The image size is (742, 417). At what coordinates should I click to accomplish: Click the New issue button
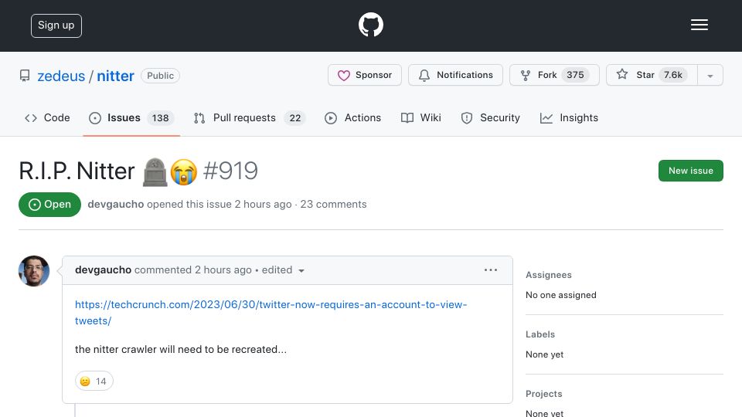(690, 171)
